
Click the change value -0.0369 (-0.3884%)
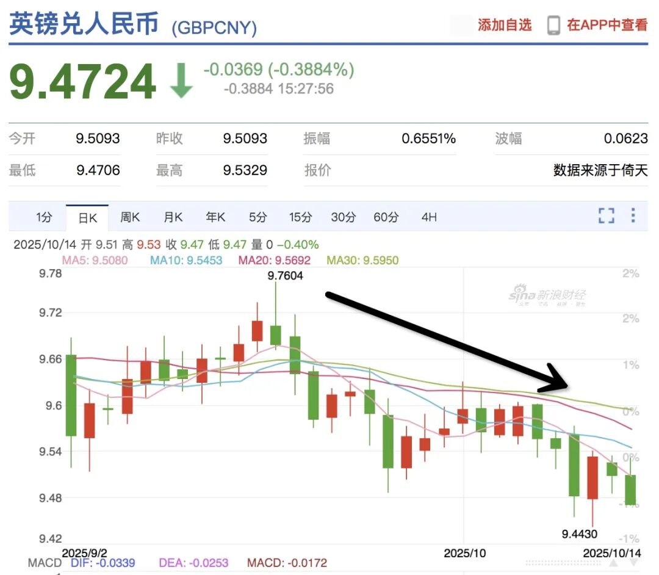point(279,70)
